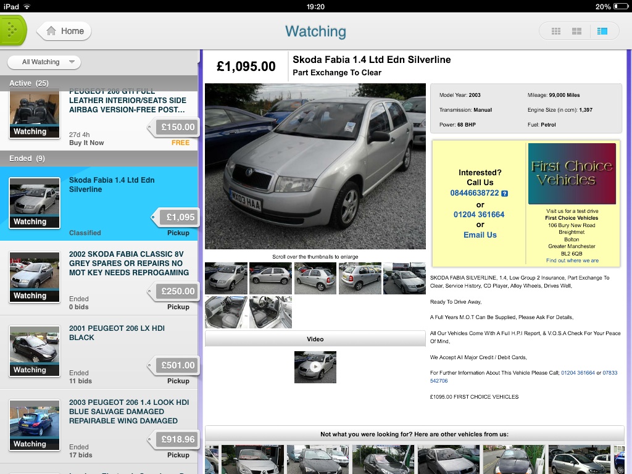Tap the 01204 361664 link in description

pyautogui.click(x=578, y=373)
